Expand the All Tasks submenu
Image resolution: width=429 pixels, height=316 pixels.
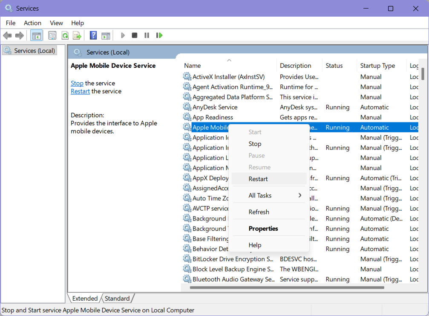269,195
